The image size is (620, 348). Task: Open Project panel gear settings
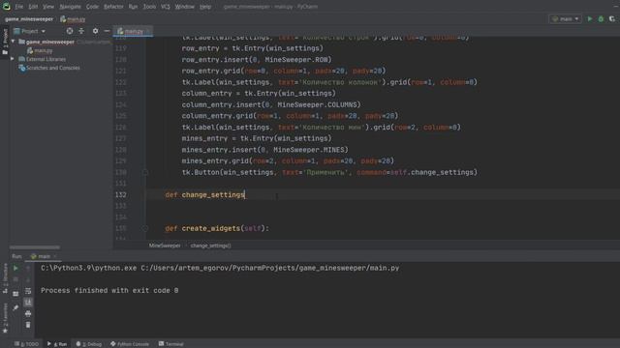coord(95,31)
